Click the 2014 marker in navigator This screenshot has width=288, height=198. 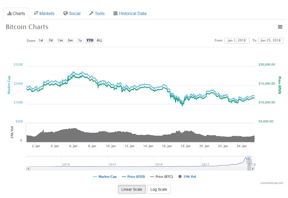[66, 164]
